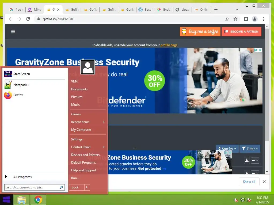This screenshot has height=205, width=274.
Task: Expand the Lock options arrow
Action: click(x=87, y=187)
